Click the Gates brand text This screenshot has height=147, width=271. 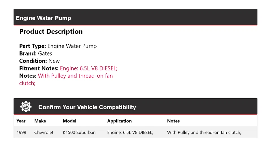pyautogui.click(x=45, y=54)
